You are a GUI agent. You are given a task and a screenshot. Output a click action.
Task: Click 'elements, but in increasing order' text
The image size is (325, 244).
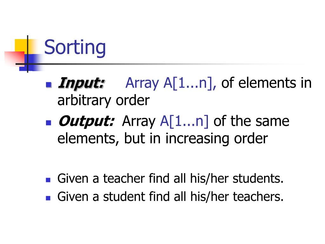pyautogui.click(x=162, y=139)
